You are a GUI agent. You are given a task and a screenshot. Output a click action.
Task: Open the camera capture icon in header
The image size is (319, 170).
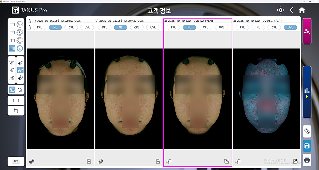(x=280, y=10)
